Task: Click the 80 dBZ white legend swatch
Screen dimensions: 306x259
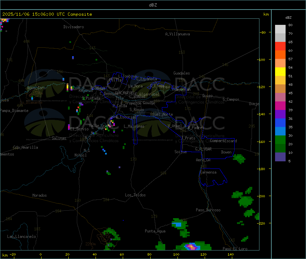Action: click(x=280, y=29)
